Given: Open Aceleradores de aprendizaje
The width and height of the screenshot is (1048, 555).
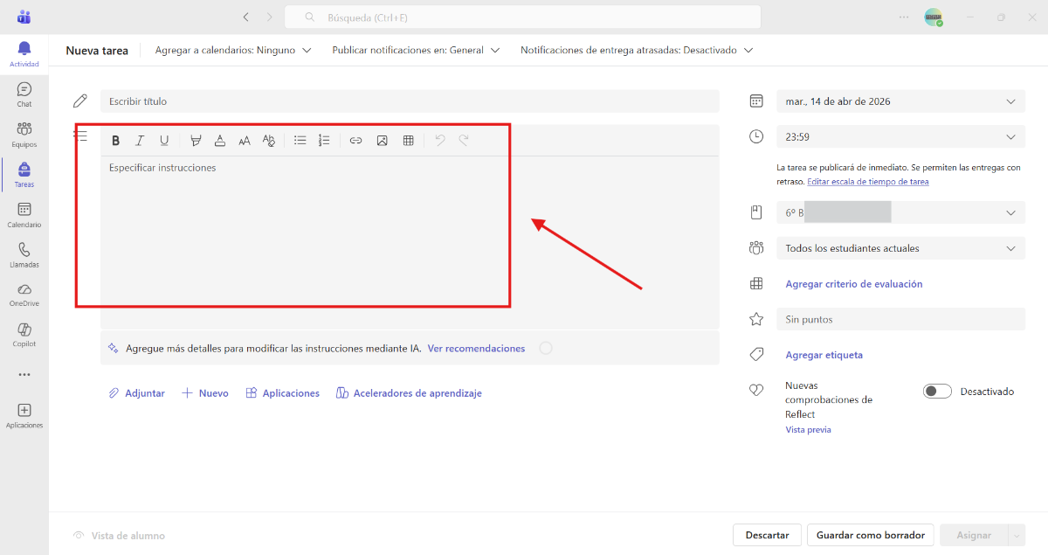Looking at the screenshot, I should tap(409, 393).
